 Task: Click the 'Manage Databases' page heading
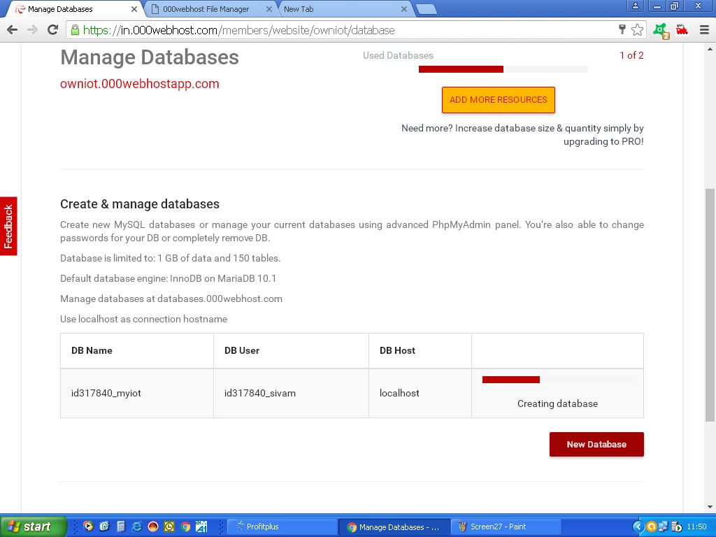pyautogui.click(x=150, y=57)
